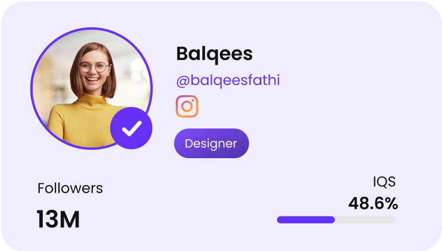Click the @ symbol of the handle
This screenshot has width=442, height=251.
coord(183,81)
